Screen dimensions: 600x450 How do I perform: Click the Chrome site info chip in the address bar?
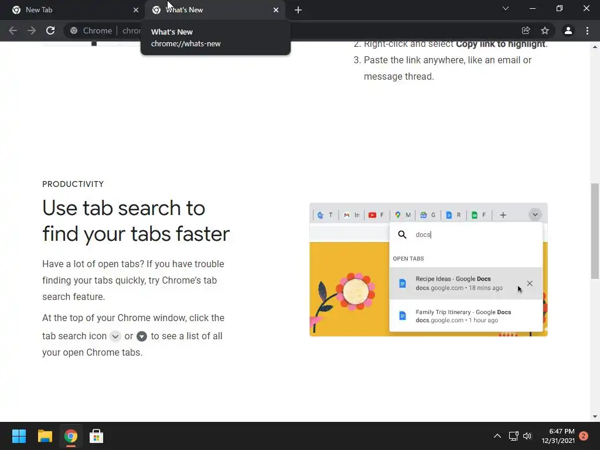91,30
